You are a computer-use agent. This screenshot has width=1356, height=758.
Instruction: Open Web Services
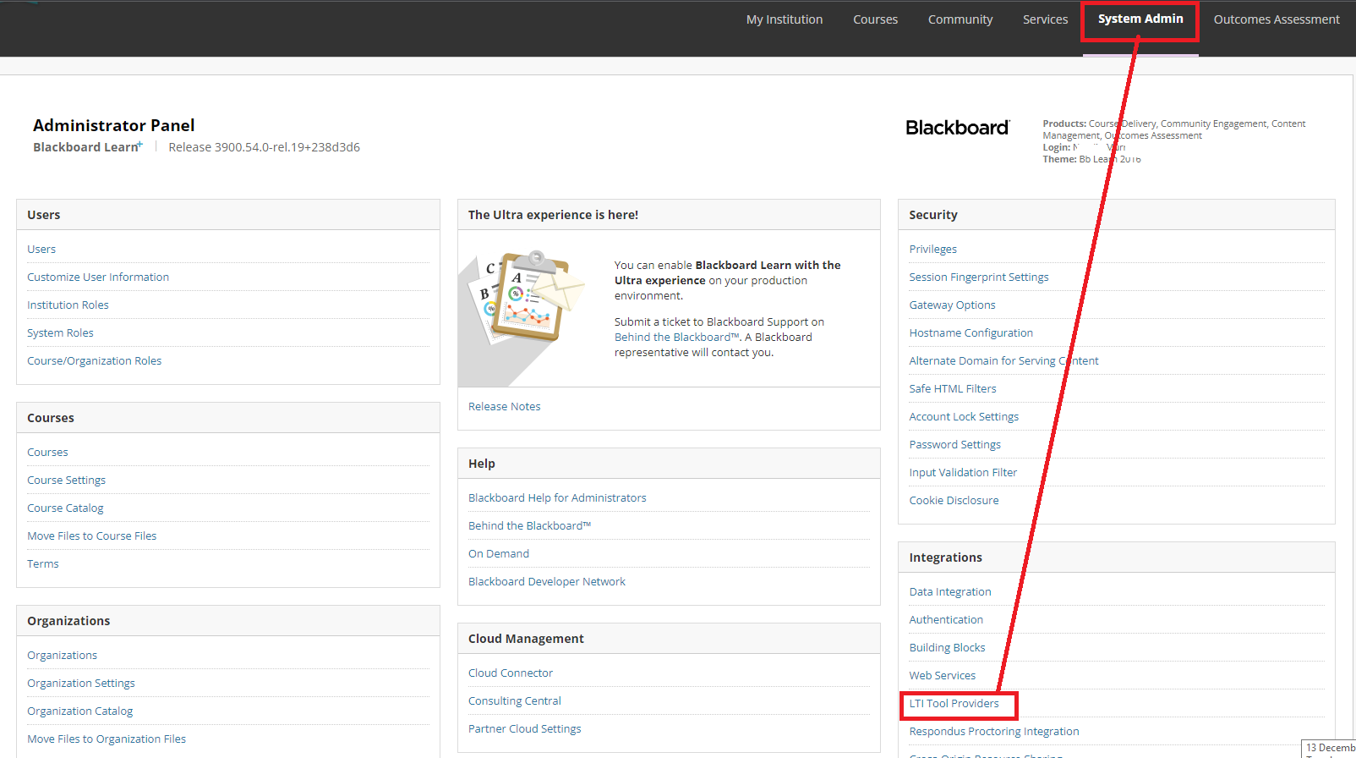point(943,676)
